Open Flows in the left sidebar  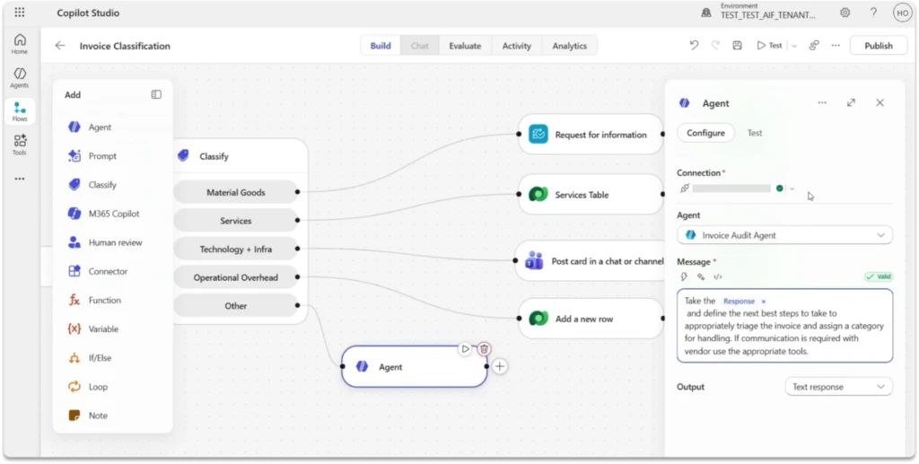click(x=20, y=111)
